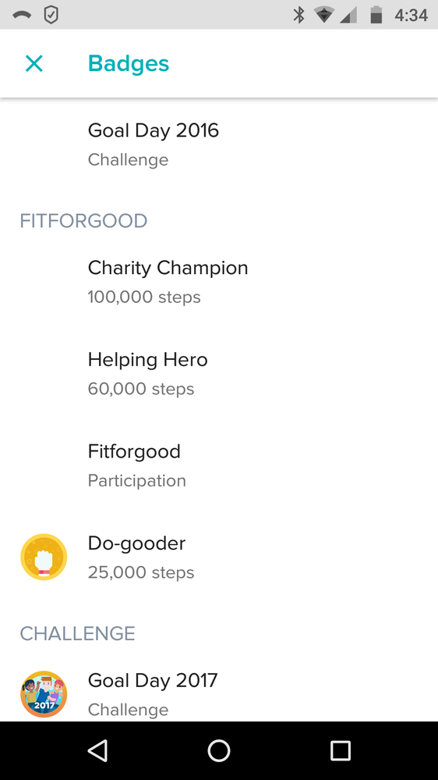Tap the recent apps square button

[x=341, y=750]
